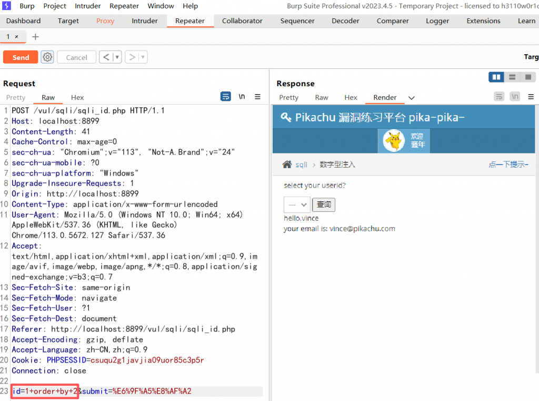Screen dimensions: 539x401
Task: Toggle \n display in the Response editor
Action: [x=515, y=96]
